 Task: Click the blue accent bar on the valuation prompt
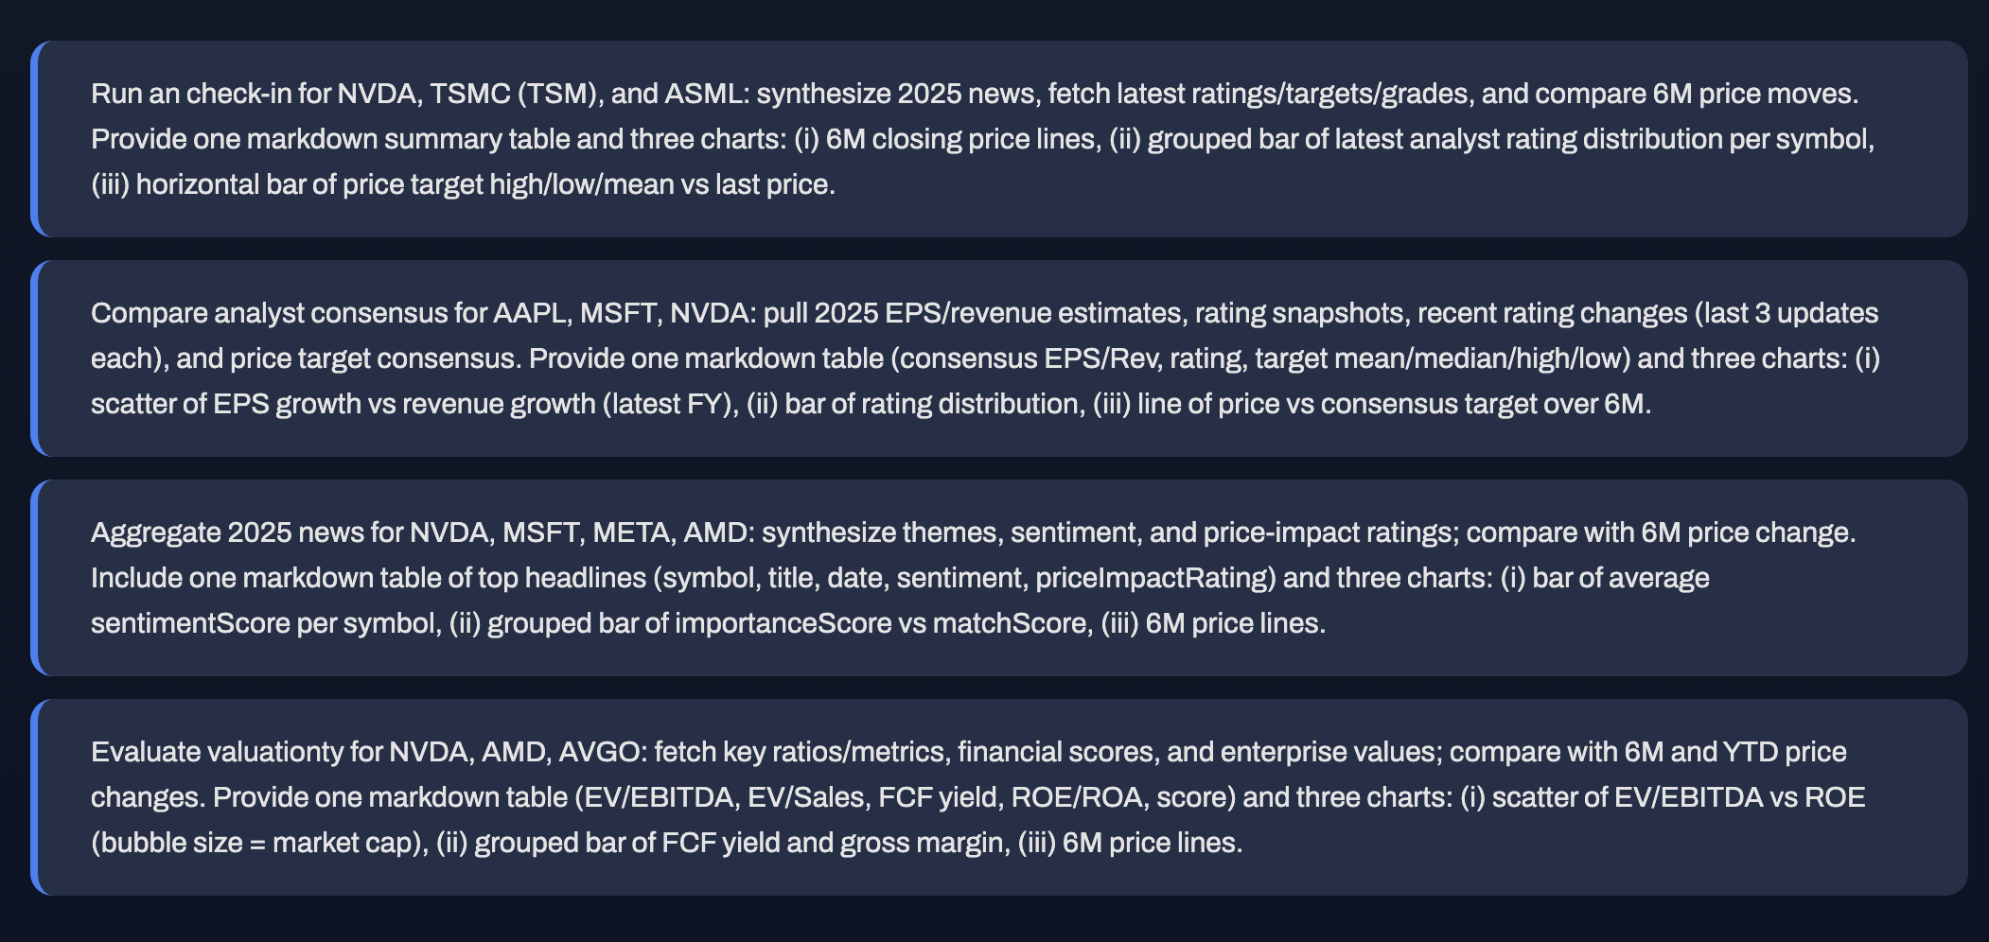pos(34,797)
